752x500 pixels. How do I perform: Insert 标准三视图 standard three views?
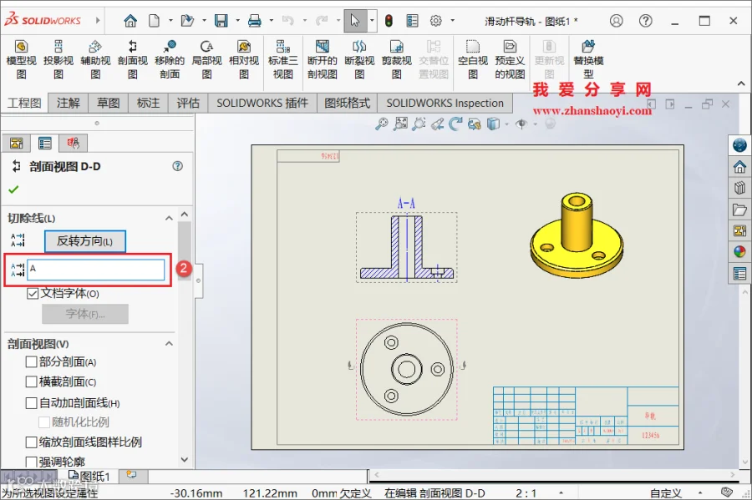point(282,59)
